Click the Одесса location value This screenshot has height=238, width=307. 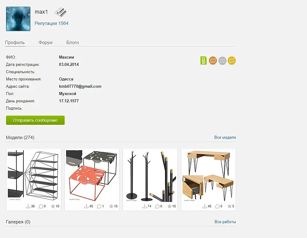click(x=66, y=79)
